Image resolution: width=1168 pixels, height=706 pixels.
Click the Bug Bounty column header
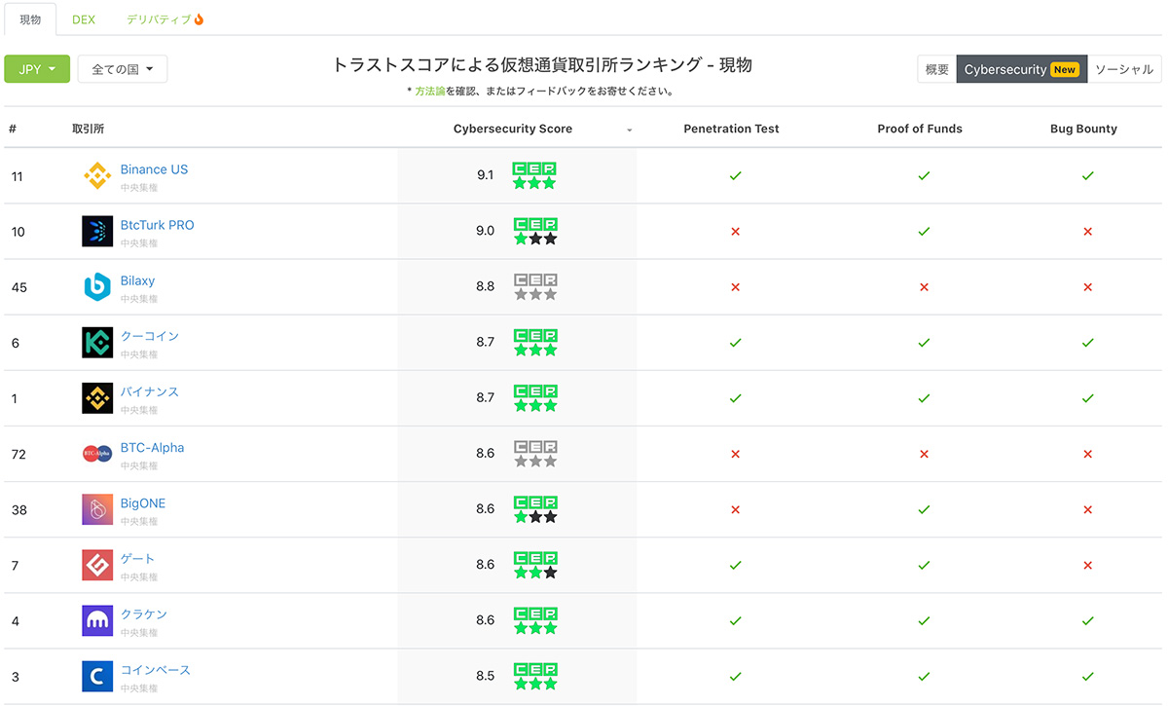pyautogui.click(x=1083, y=129)
